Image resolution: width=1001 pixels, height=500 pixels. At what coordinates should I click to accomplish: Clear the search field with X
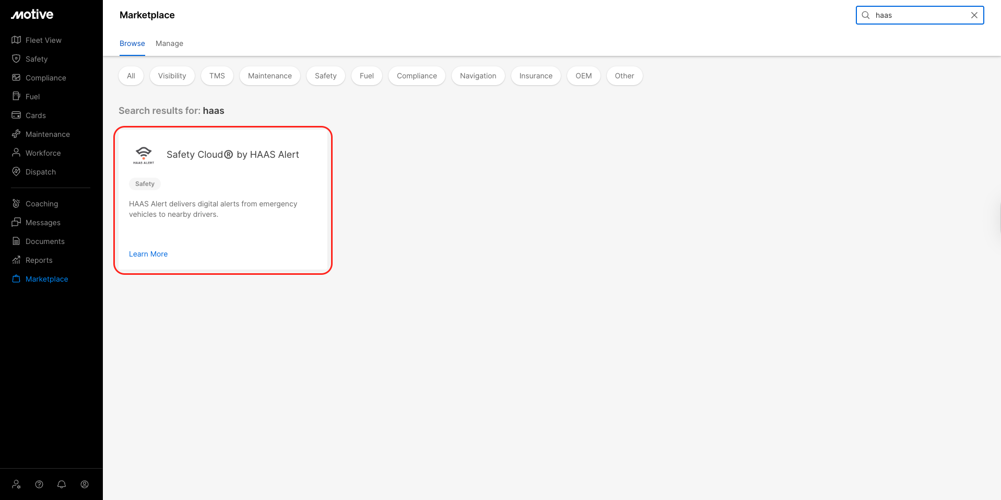pos(974,15)
